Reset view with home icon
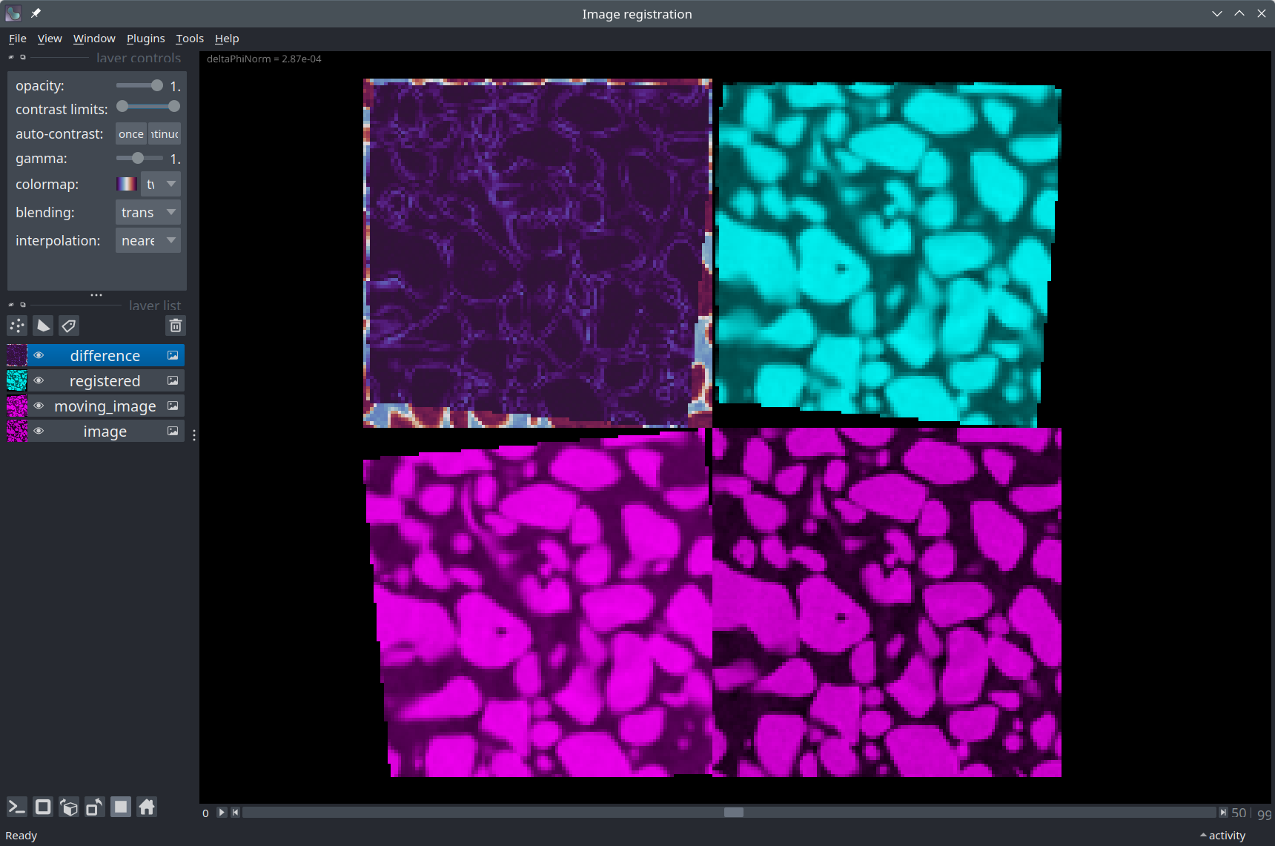The image size is (1275, 846). point(147,807)
